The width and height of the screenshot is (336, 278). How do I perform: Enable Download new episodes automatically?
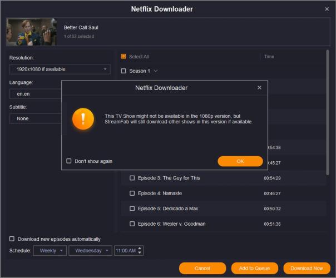(x=12, y=239)
